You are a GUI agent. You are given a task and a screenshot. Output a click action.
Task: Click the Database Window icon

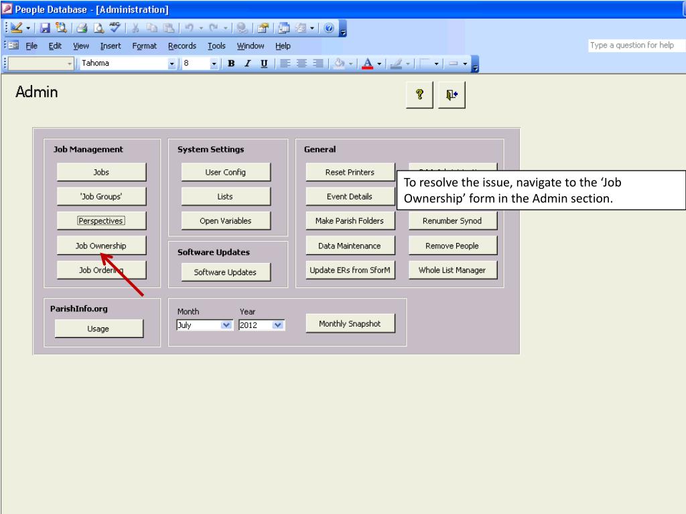(284, 28)
